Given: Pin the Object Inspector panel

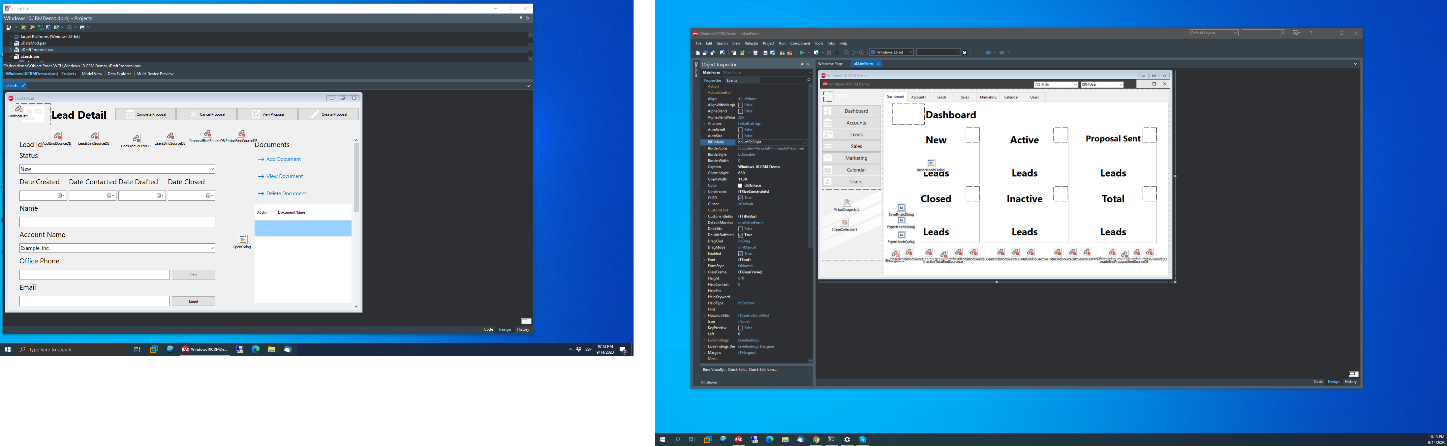Looking at the screenshot, I should click(802, 65).
